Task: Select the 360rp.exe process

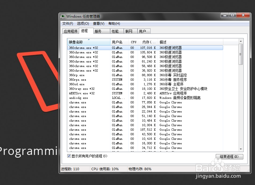Action: (x=145, y=75)
